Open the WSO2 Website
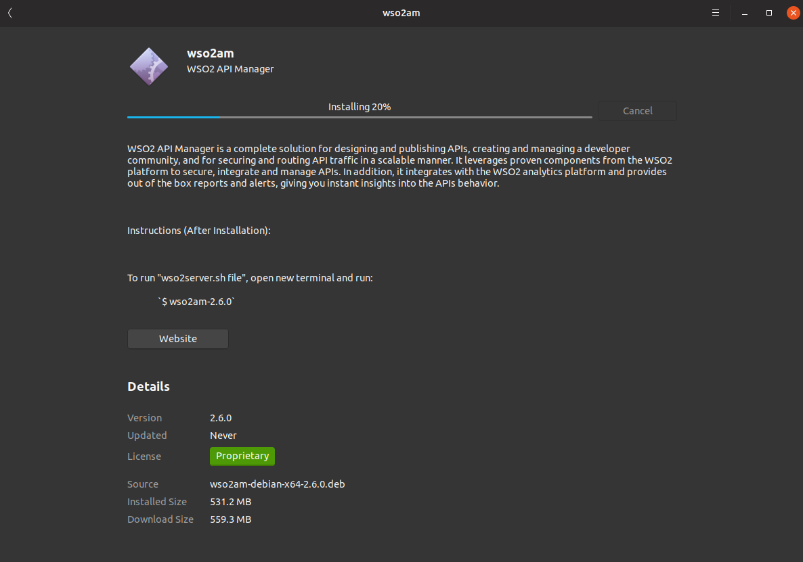Screen dimensions: 803x562 point(177,338)
